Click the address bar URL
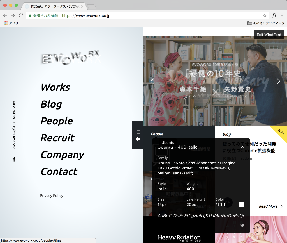This screenshot has height=243, width=287. 86,15
